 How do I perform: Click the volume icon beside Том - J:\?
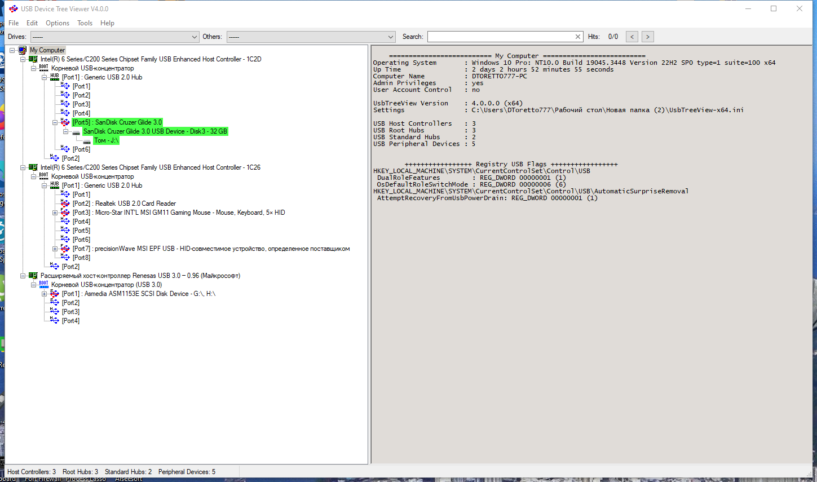click(87, 141)
